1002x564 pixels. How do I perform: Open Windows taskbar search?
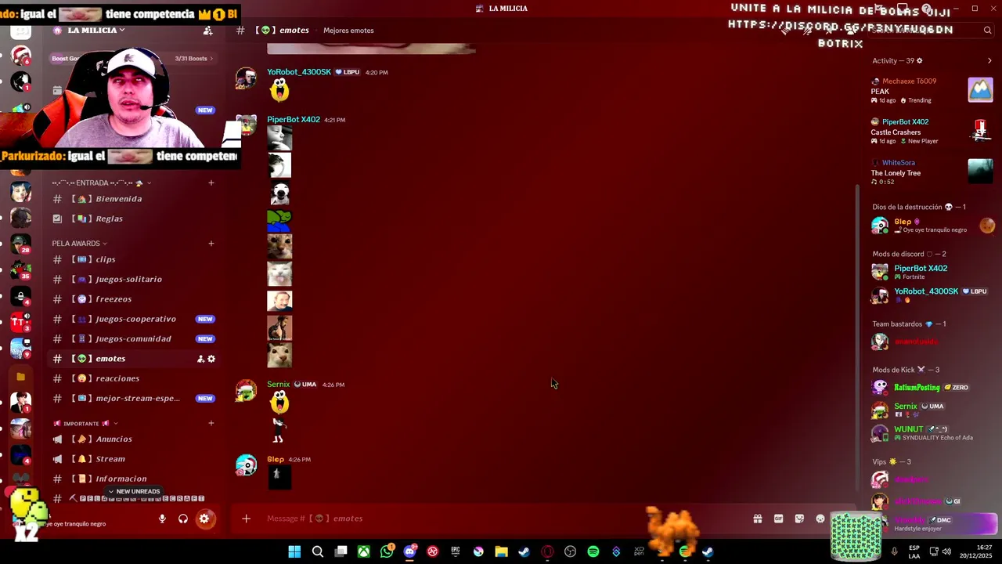click(x=318, y=551)
